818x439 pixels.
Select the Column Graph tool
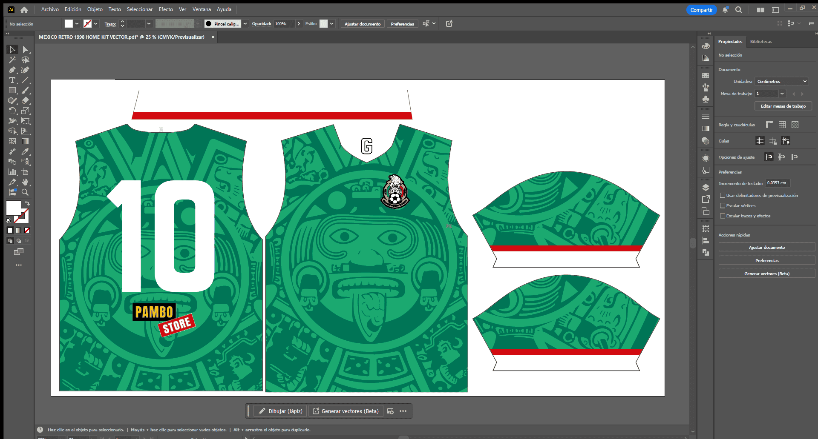tap(12, 172)
